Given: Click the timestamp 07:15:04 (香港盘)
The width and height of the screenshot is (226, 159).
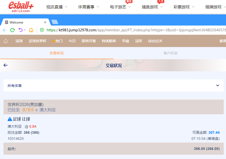Looking at the screenshot, I should coord(206,139).
